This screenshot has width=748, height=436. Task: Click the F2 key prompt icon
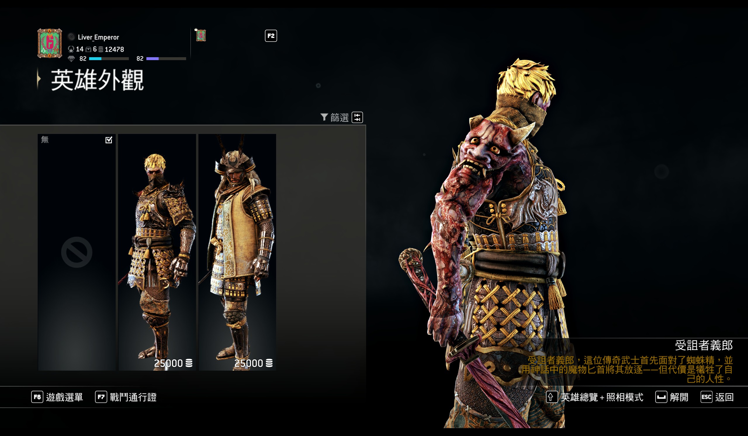pos(271,36)
